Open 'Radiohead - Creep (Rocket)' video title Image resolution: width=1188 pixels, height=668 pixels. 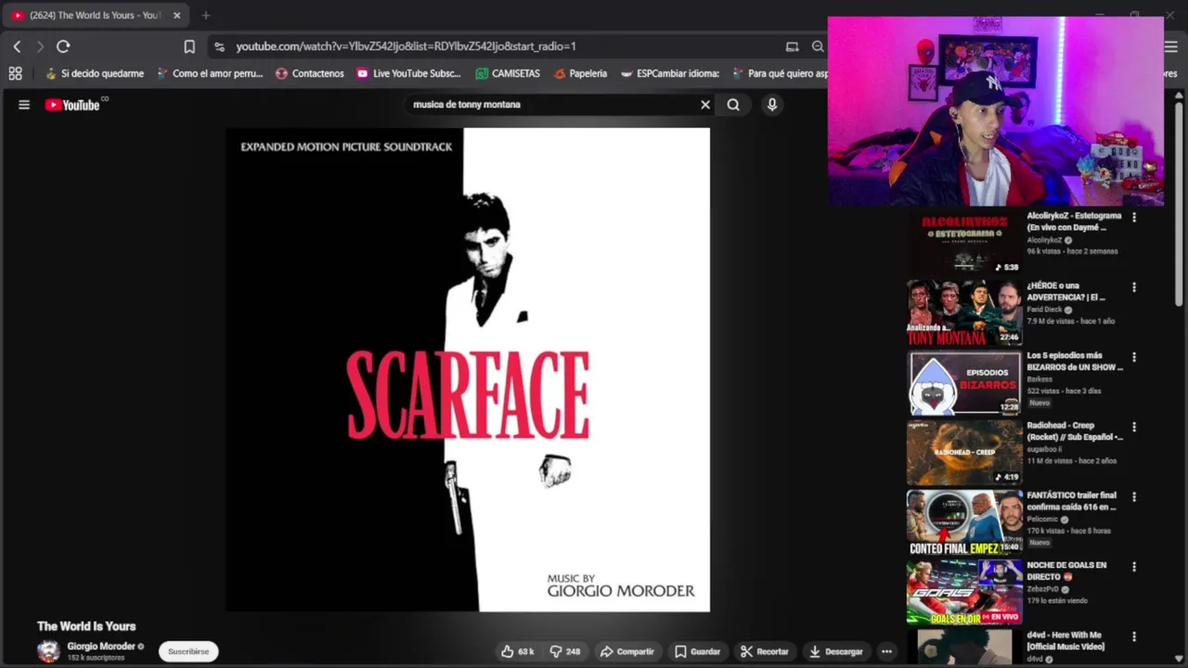[x=1075, y=431]
